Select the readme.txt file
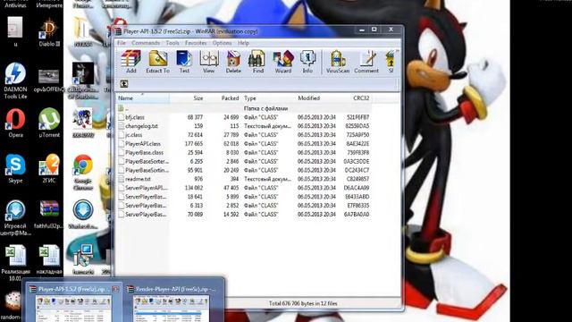 pyautogui.click(x=244, y=179)
